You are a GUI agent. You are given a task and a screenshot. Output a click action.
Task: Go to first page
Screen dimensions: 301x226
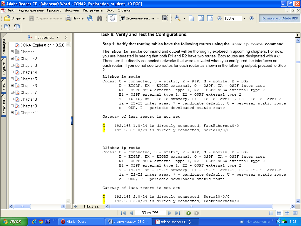(123, 213)
